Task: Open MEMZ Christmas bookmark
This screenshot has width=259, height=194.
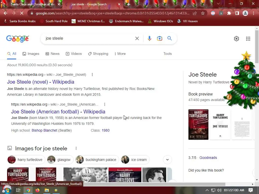Action: 88,21
